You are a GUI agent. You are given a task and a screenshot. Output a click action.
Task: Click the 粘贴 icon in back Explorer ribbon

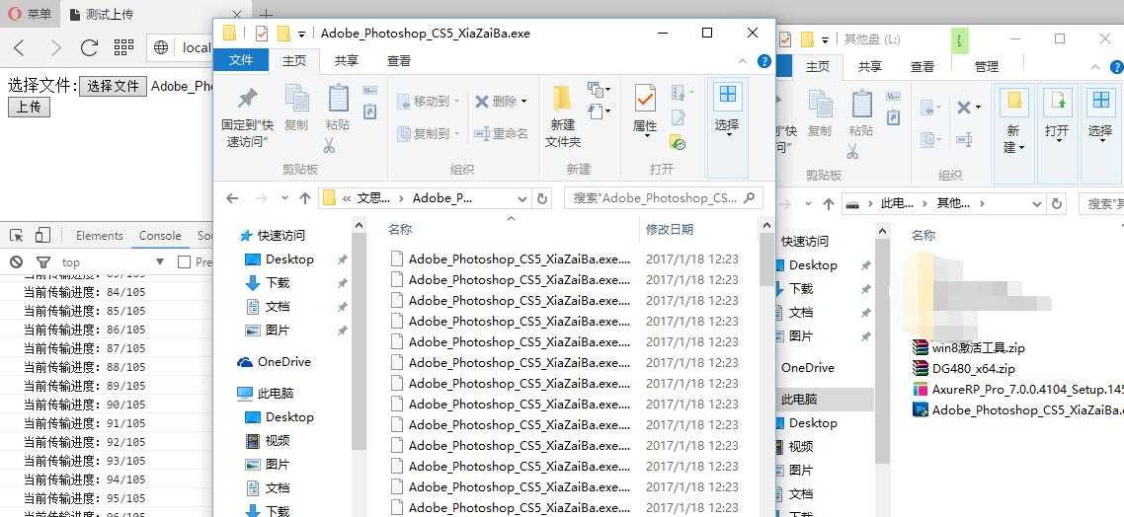[x=861, y=103]
